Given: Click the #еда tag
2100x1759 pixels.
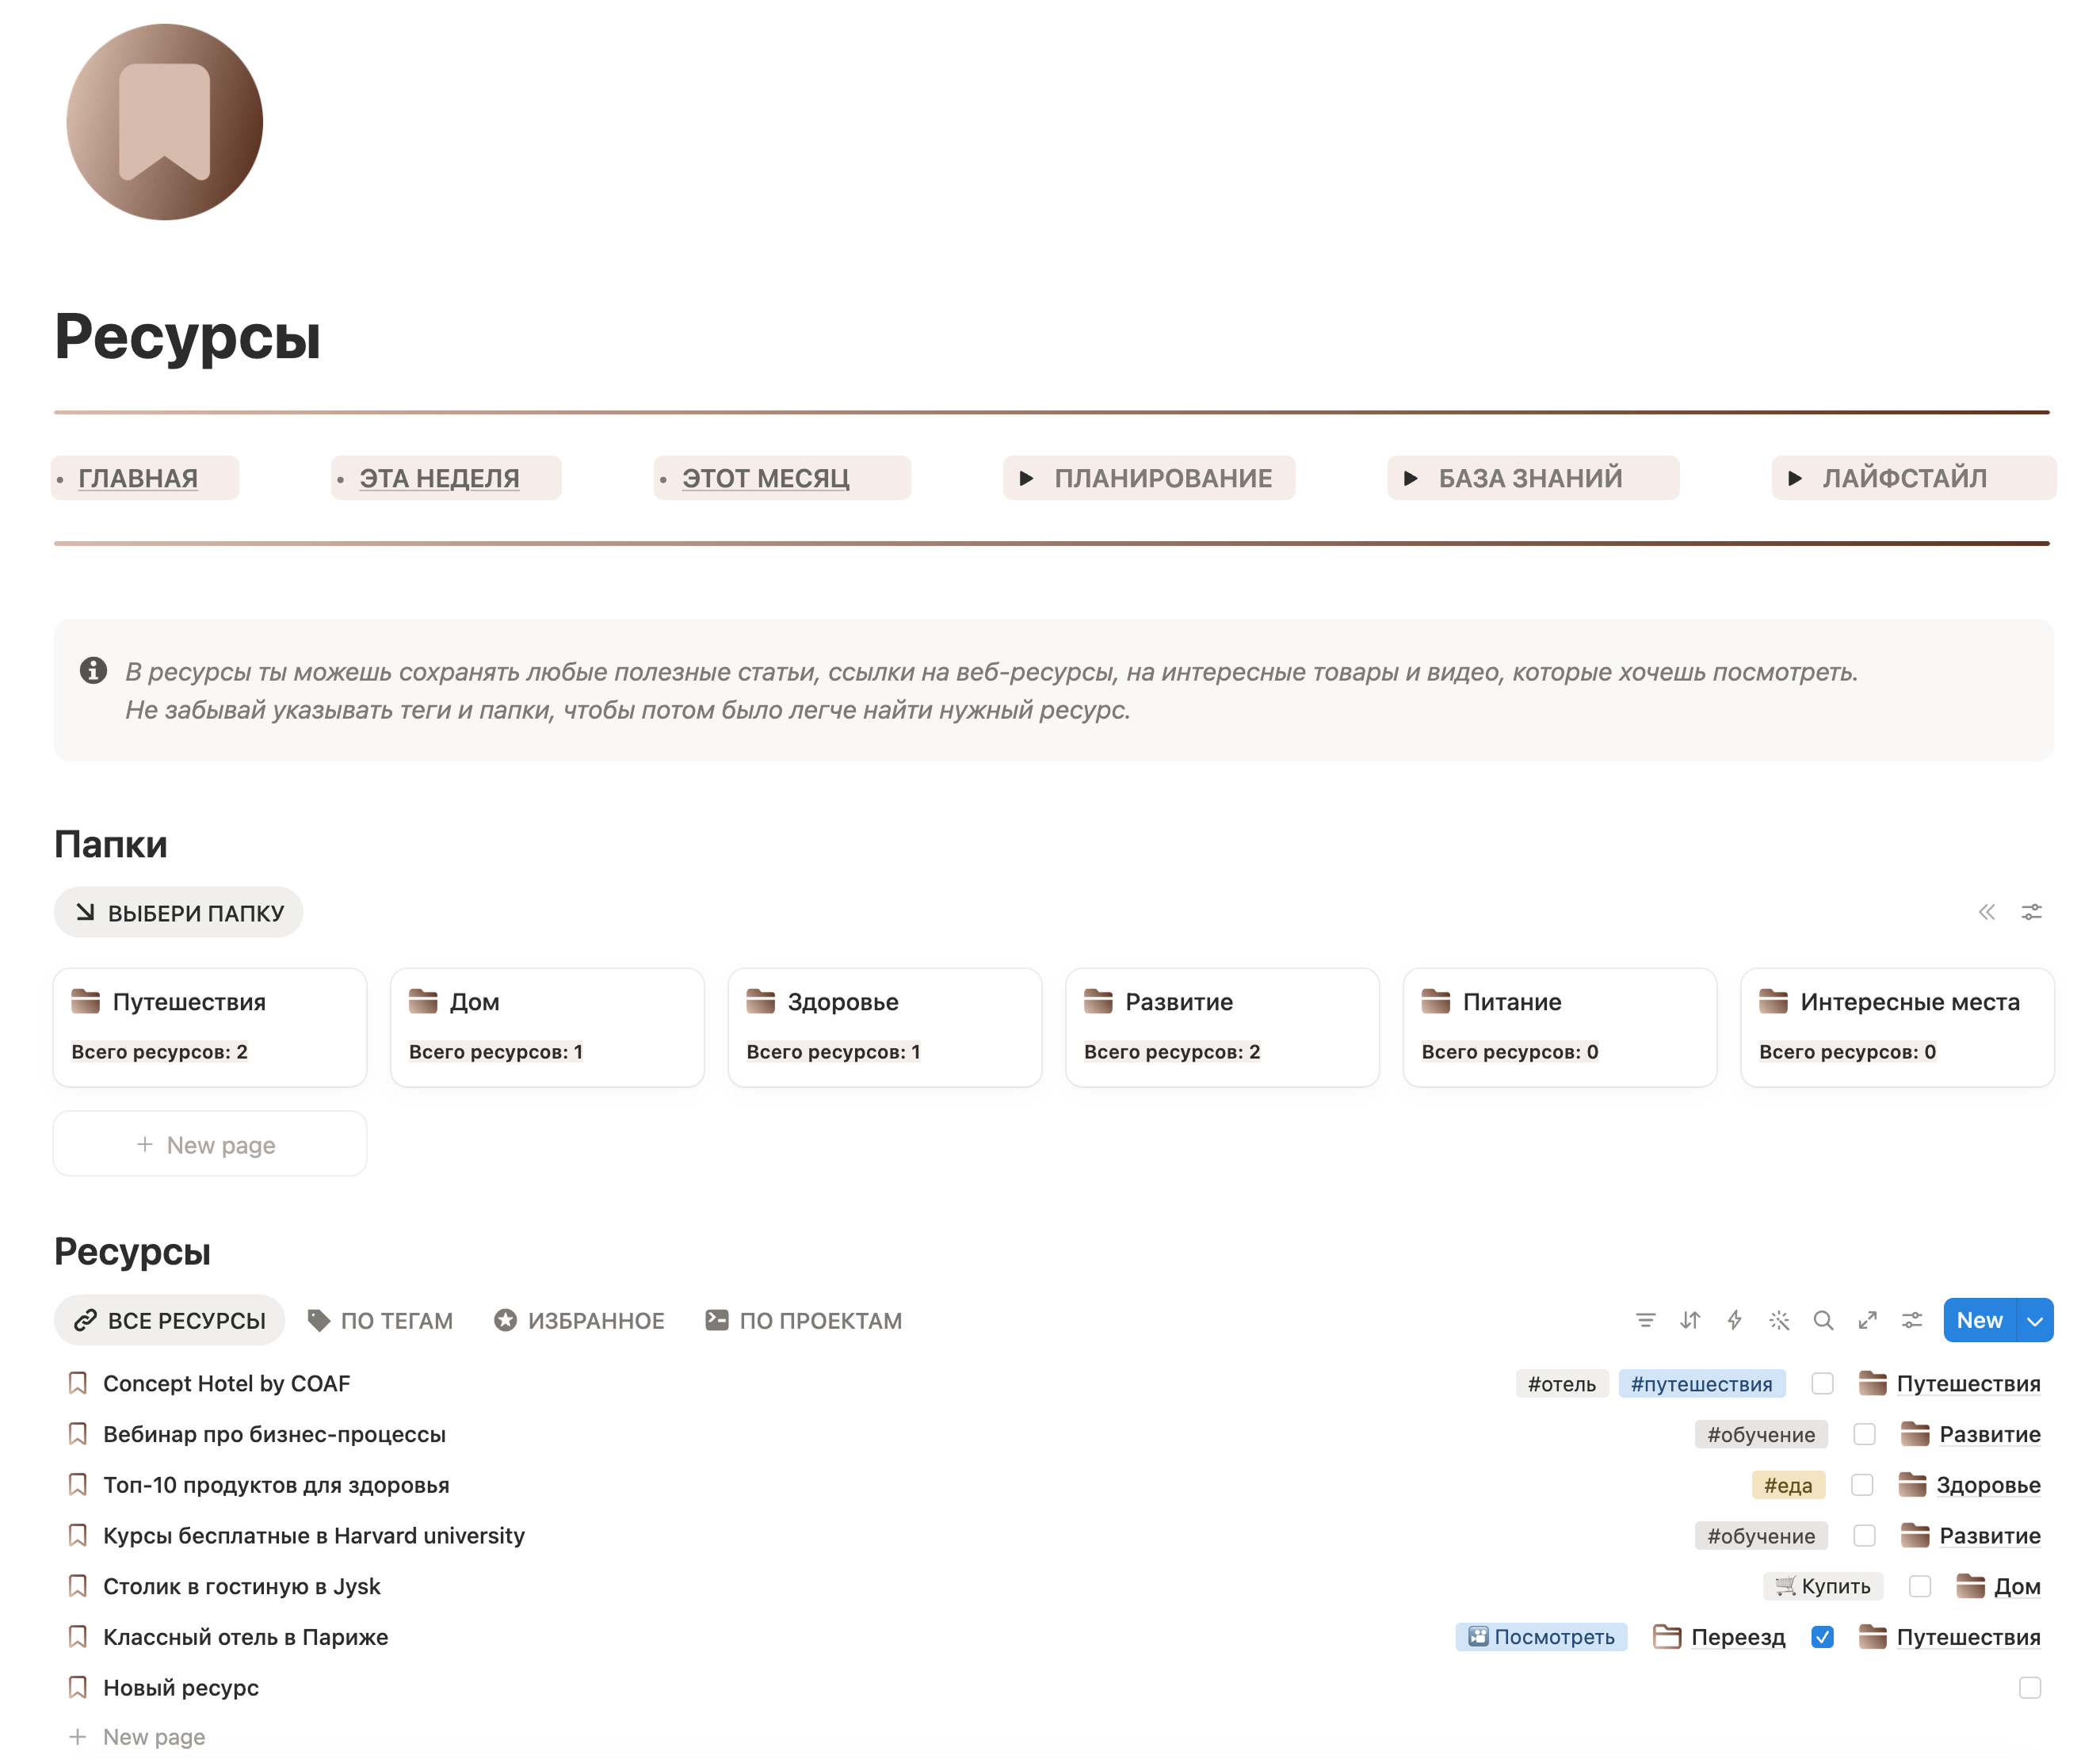Looking at the screenshot, I should pyautogui.click(x=1788, y=1485).
